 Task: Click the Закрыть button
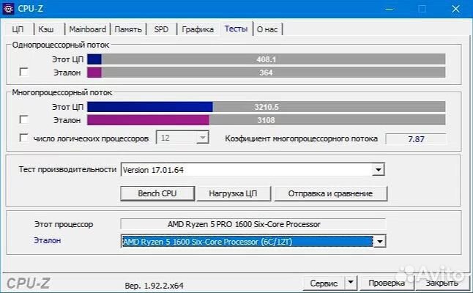point(442,283)
